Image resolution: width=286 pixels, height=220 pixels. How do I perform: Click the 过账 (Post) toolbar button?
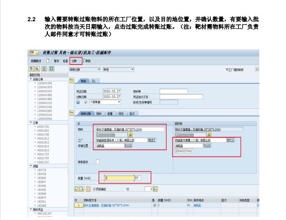tap(74, 61)
